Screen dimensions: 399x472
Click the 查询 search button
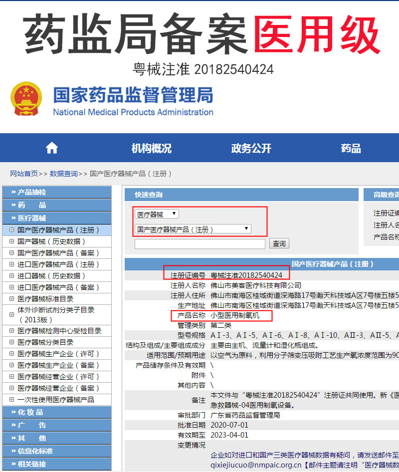point(279,243)
